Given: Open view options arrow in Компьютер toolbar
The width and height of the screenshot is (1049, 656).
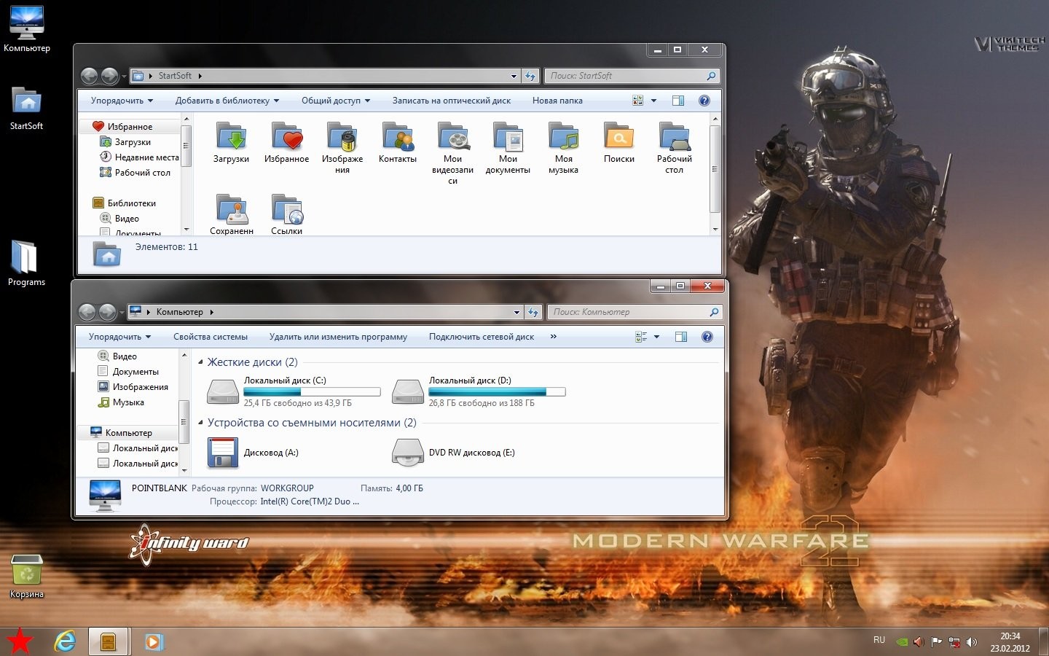Looking at the screenshot, I should click(x=656, y=337).
